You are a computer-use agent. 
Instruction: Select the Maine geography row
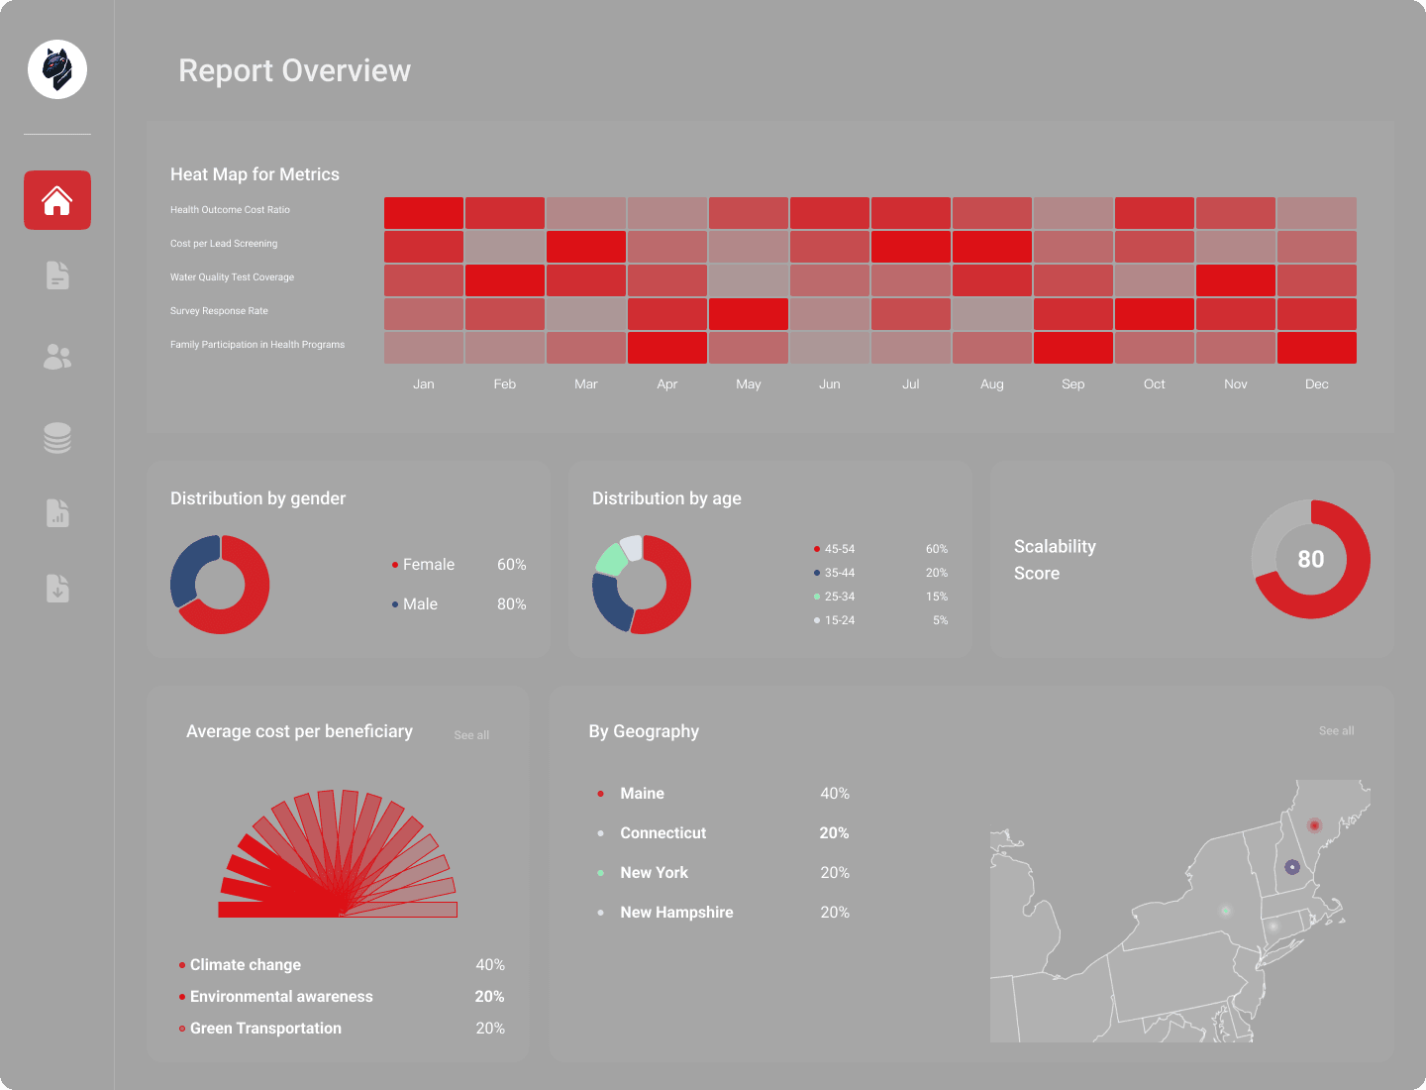pos(723,794)
